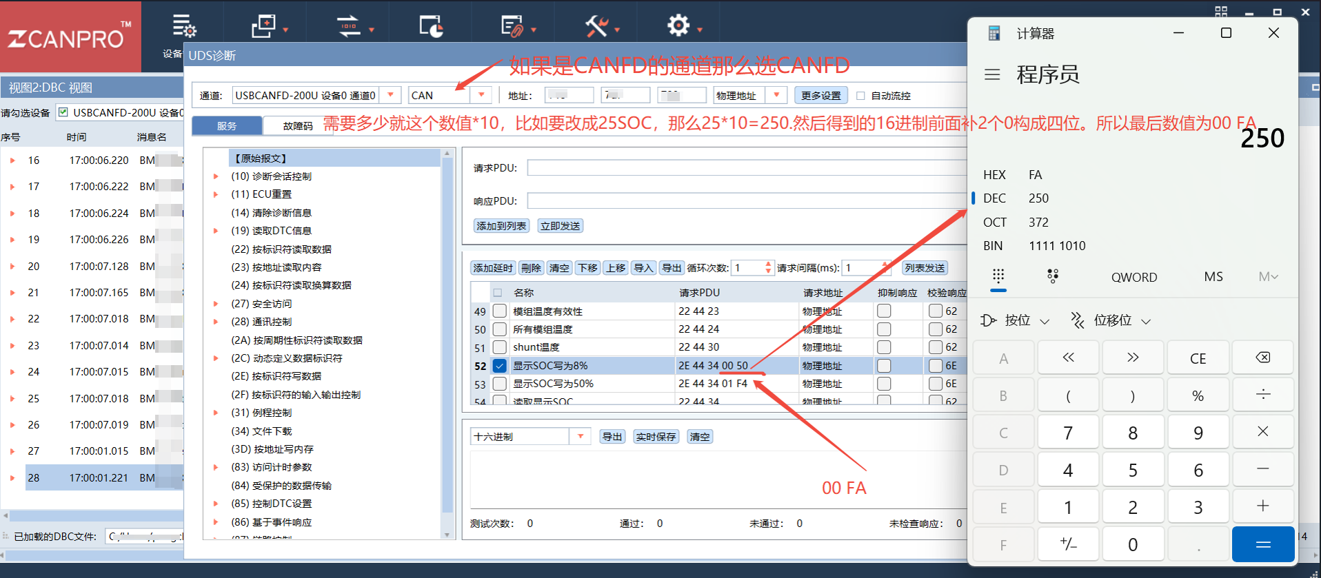Toggle the USBCANFD-200U device checkbox
Viewport: 1321px width, 578px height.
(x=63, y=112)
